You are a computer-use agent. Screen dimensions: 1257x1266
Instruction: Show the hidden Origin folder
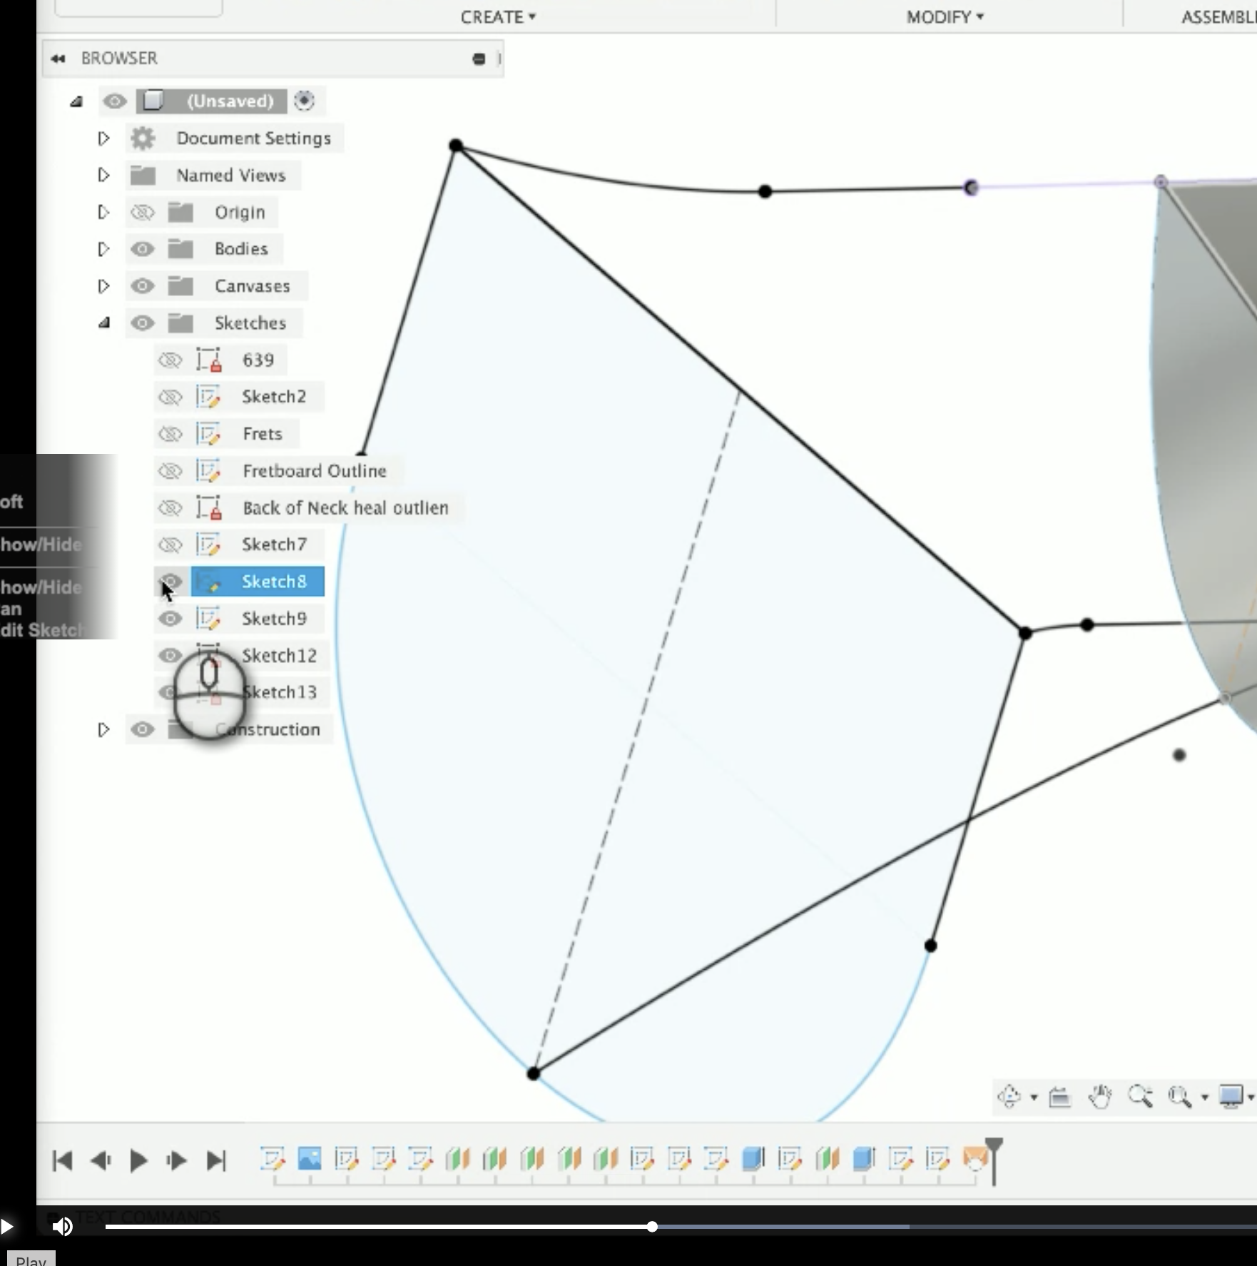(143, 212)
